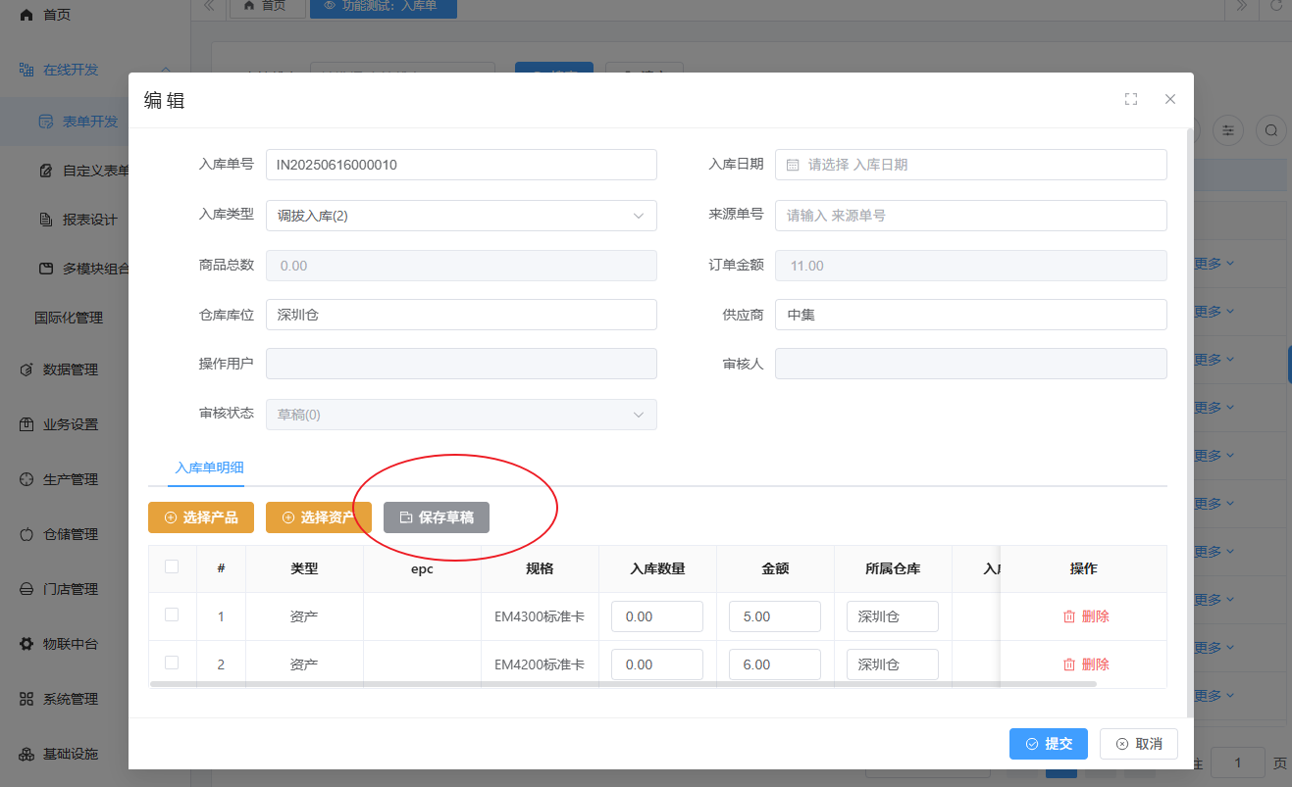Click the EM4300标准卡 cell
This screenshot has width=1292, height=787.
[540, 616]
